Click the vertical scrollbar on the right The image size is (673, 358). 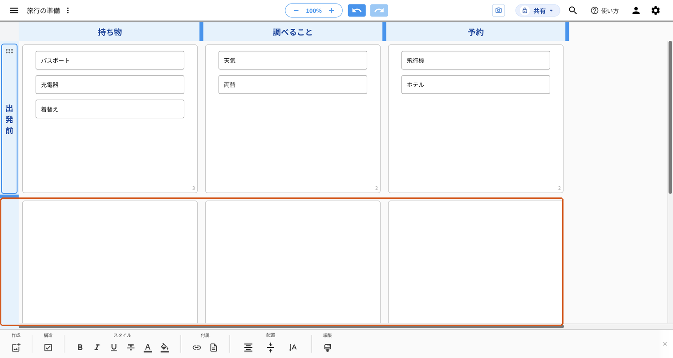(670, 117)
